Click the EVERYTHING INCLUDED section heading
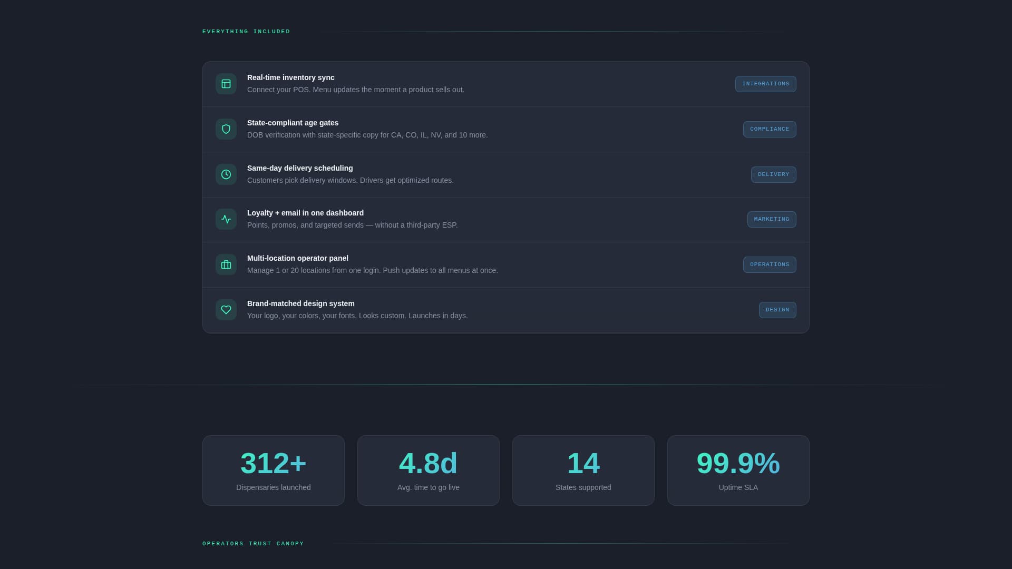The image size is (1012, 569). 246,31
